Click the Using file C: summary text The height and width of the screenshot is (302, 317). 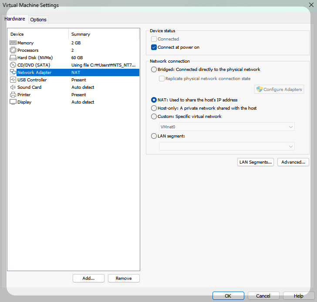click(103, 65)
